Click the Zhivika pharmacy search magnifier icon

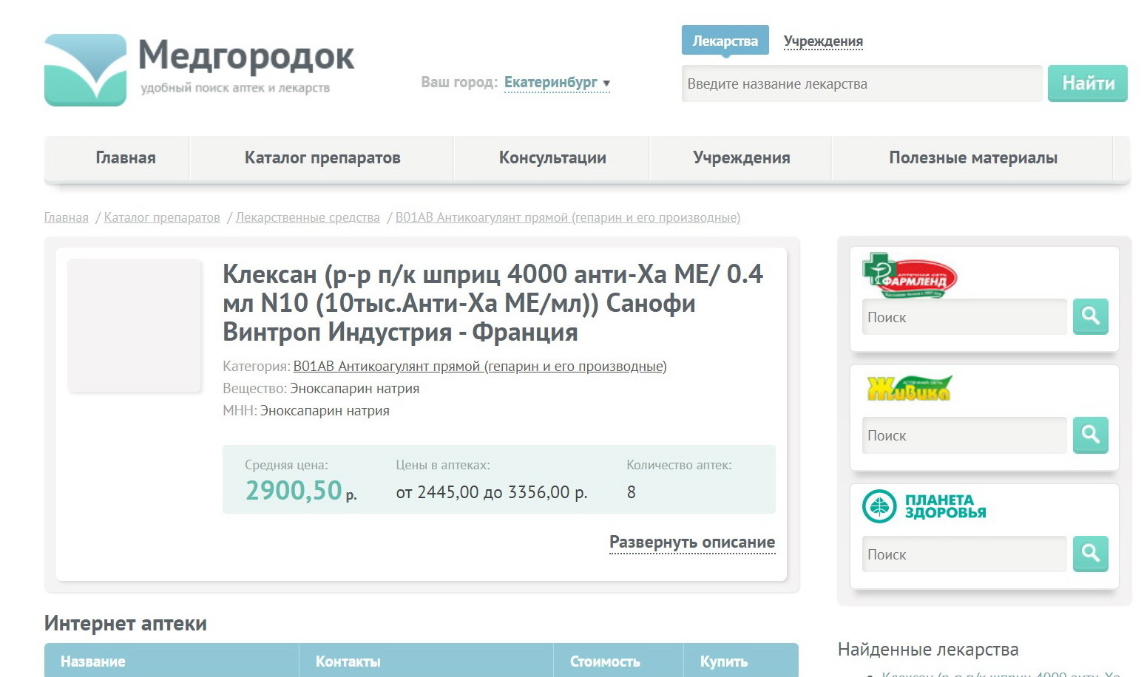[1090, 435]
